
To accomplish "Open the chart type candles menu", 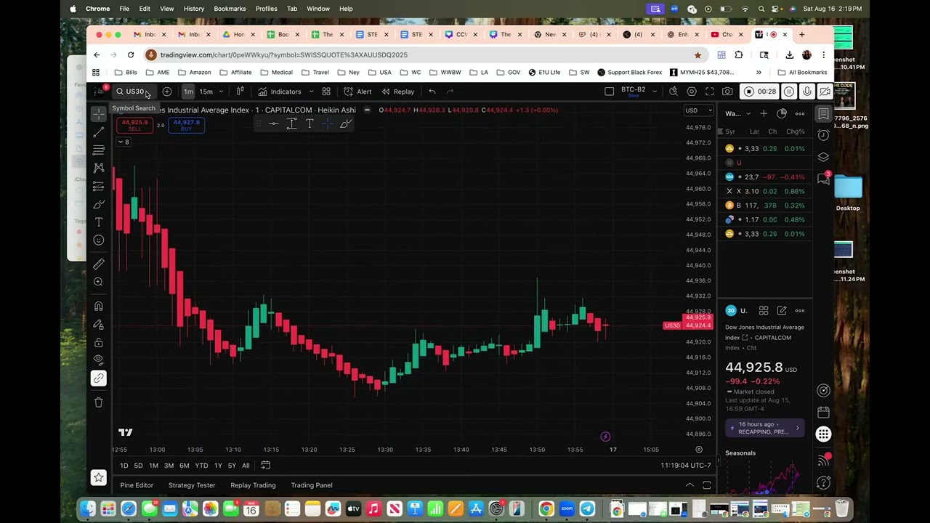I will point(240,92).
